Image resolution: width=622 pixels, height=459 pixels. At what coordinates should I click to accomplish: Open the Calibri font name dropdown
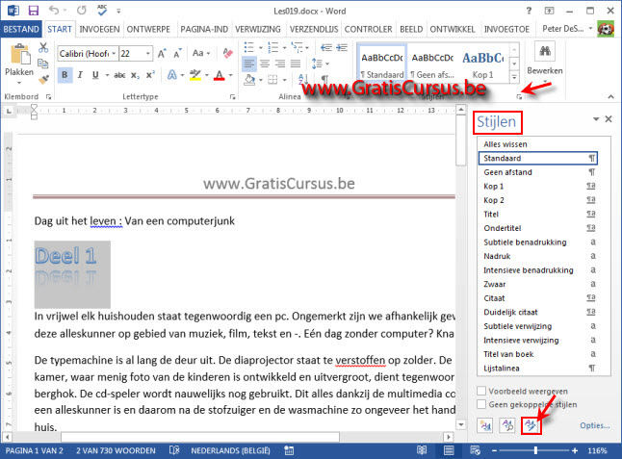coord(114,54)
